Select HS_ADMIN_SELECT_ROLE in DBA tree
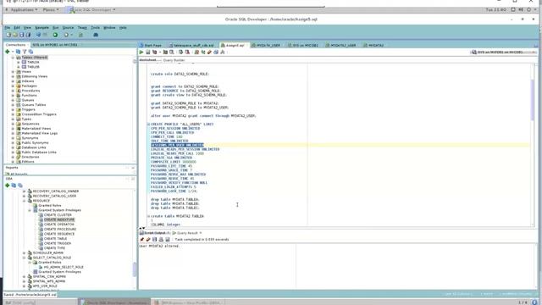 tap(64, 268)
